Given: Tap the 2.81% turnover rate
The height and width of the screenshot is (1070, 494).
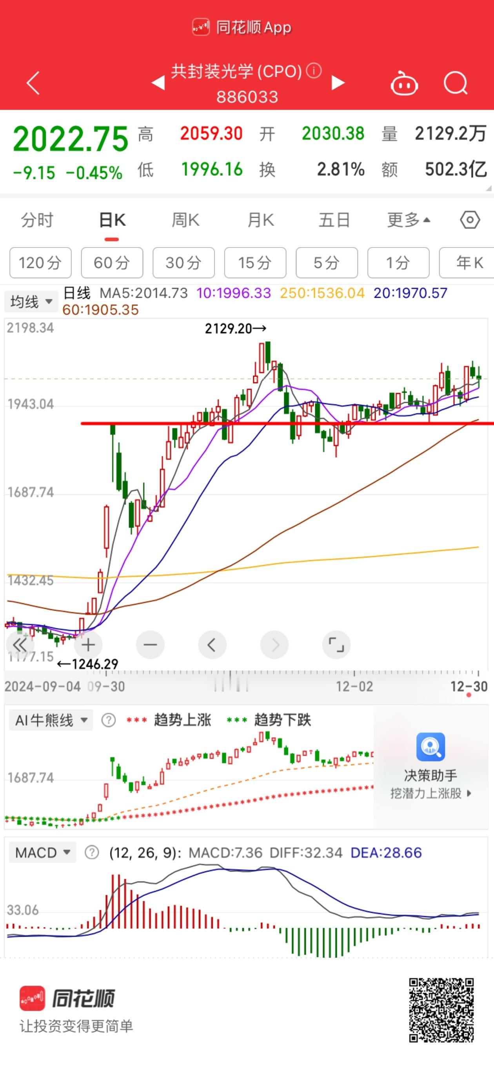Looking at the screenshot, I should tap(340, 169).
